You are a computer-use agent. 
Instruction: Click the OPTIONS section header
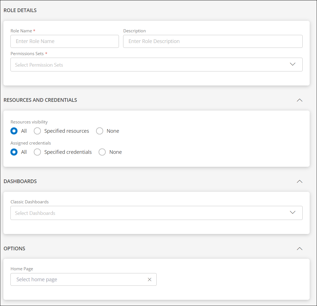pos(14,249)
